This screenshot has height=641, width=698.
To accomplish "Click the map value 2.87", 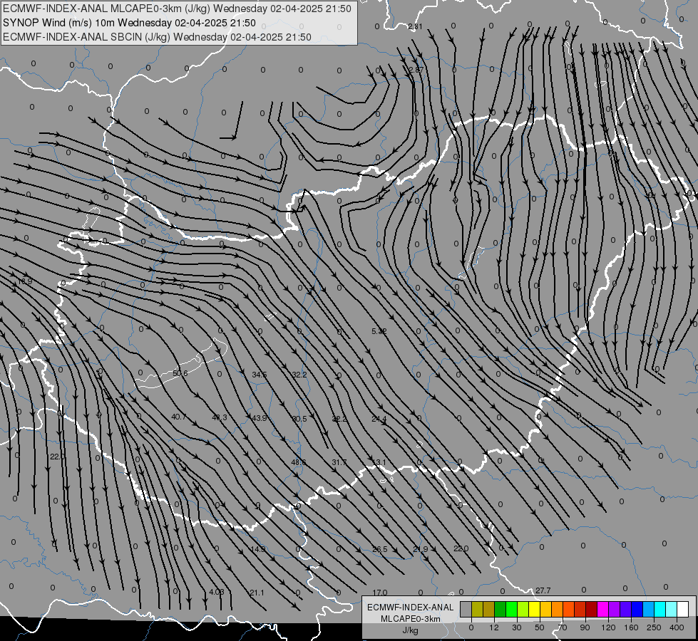I will coord(416,70).
